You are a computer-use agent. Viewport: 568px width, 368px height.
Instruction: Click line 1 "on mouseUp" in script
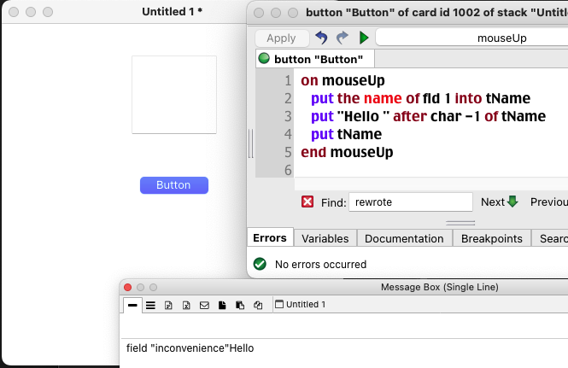[x=343, y=80]
